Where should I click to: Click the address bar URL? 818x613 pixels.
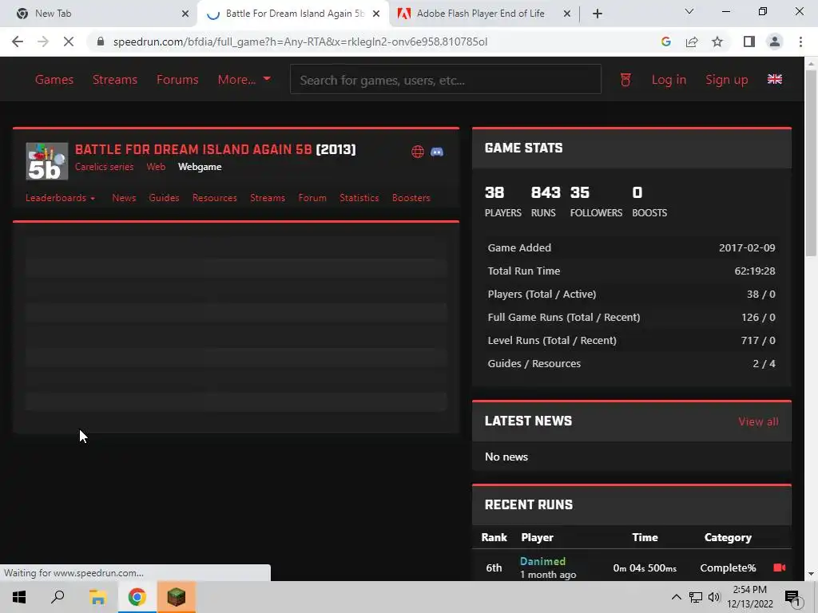[300, 42]
